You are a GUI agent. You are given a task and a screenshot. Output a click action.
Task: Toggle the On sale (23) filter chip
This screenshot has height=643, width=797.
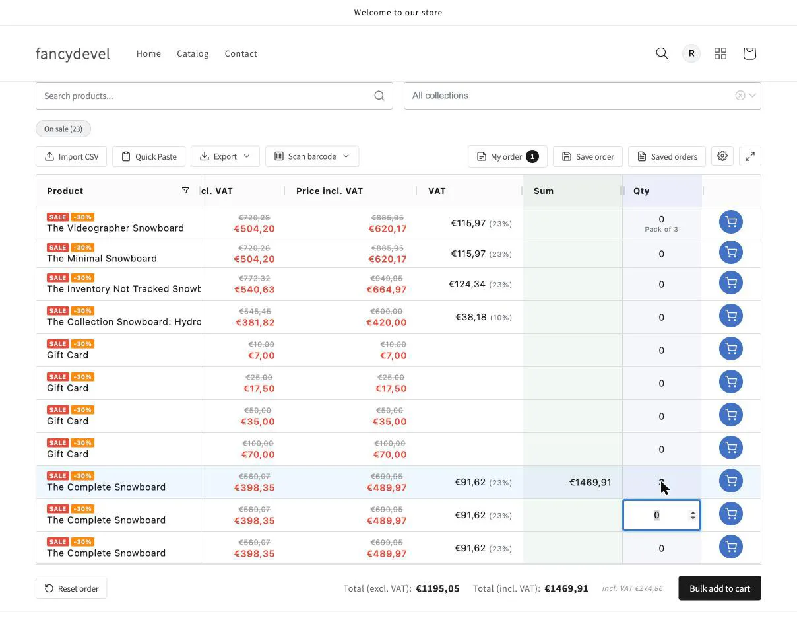[63, 129]
